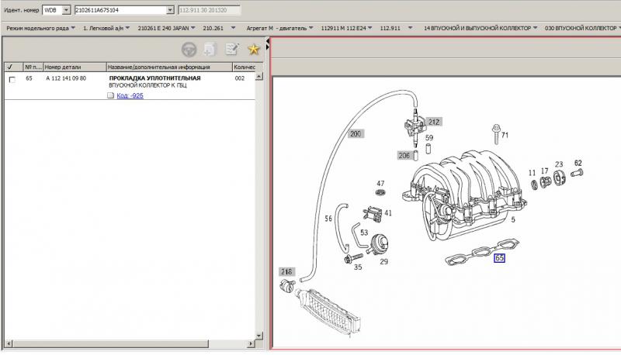
Task: Open the 1. Легковой а/м dropdown
Action: [x=106, y=28]
